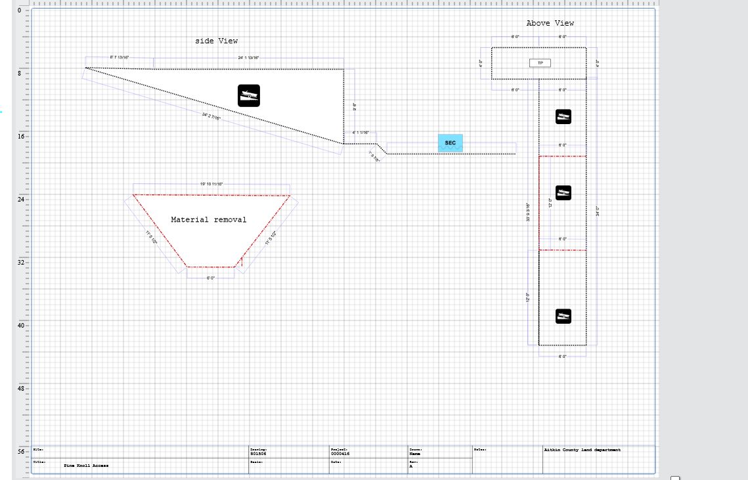Viewport: 748px width, 480px height.
Task: Click the Drawn 'Name' field in title block
Action: (414, 454)
